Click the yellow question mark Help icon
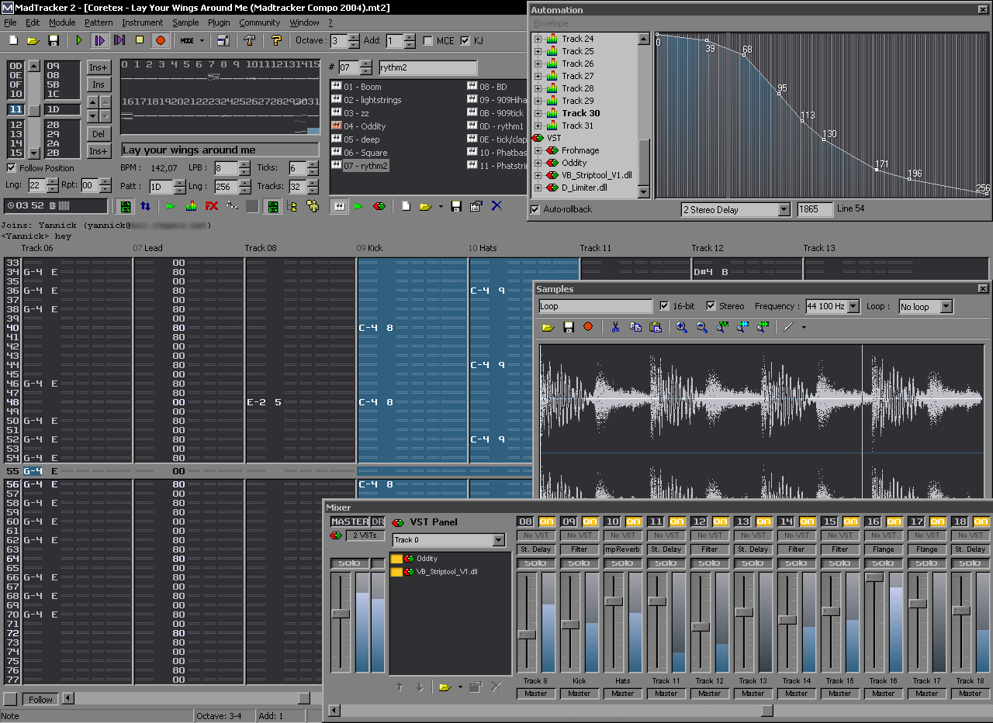Screen dimensions: 993x723 coord(276,40)
